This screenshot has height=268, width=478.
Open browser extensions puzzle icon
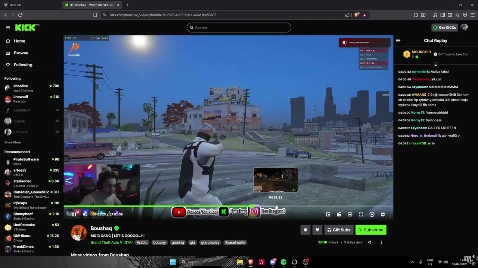pyautogui.click(x=416, y=15)
